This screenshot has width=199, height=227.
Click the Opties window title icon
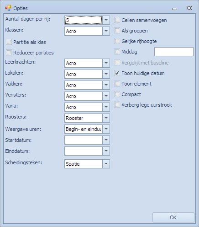pyautogui.click(x=8, y=8)
